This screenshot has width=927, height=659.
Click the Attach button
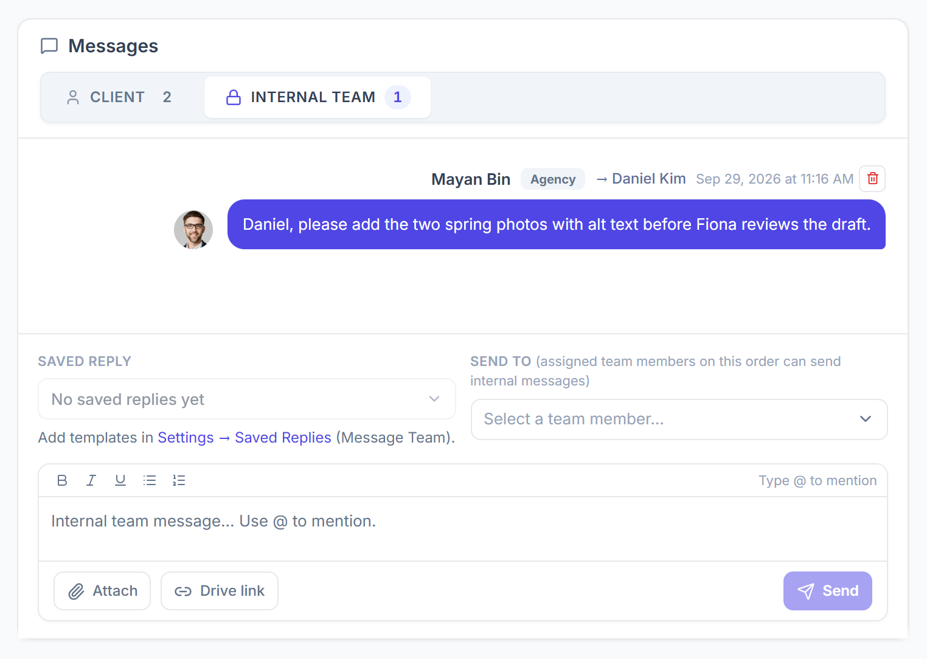(x=102, y=591)
